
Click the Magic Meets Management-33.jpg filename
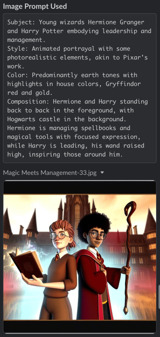pos(50,173)
